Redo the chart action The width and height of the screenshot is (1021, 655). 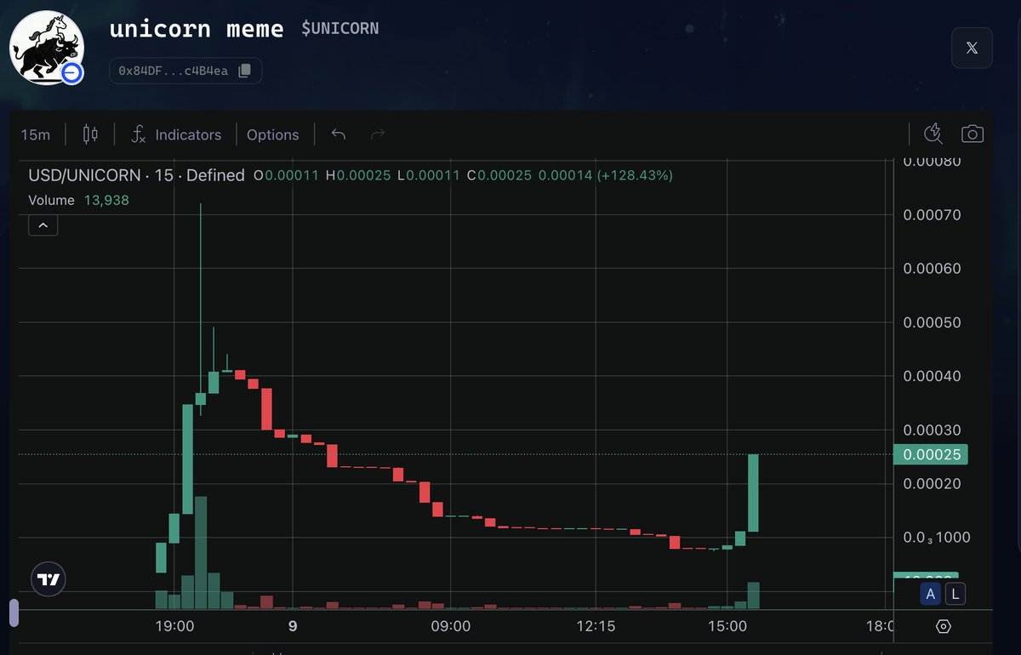coord(379,134)
